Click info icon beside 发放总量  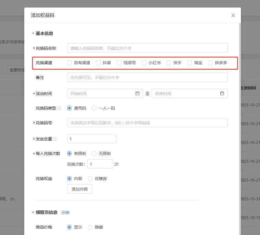(x=55, y=139)
